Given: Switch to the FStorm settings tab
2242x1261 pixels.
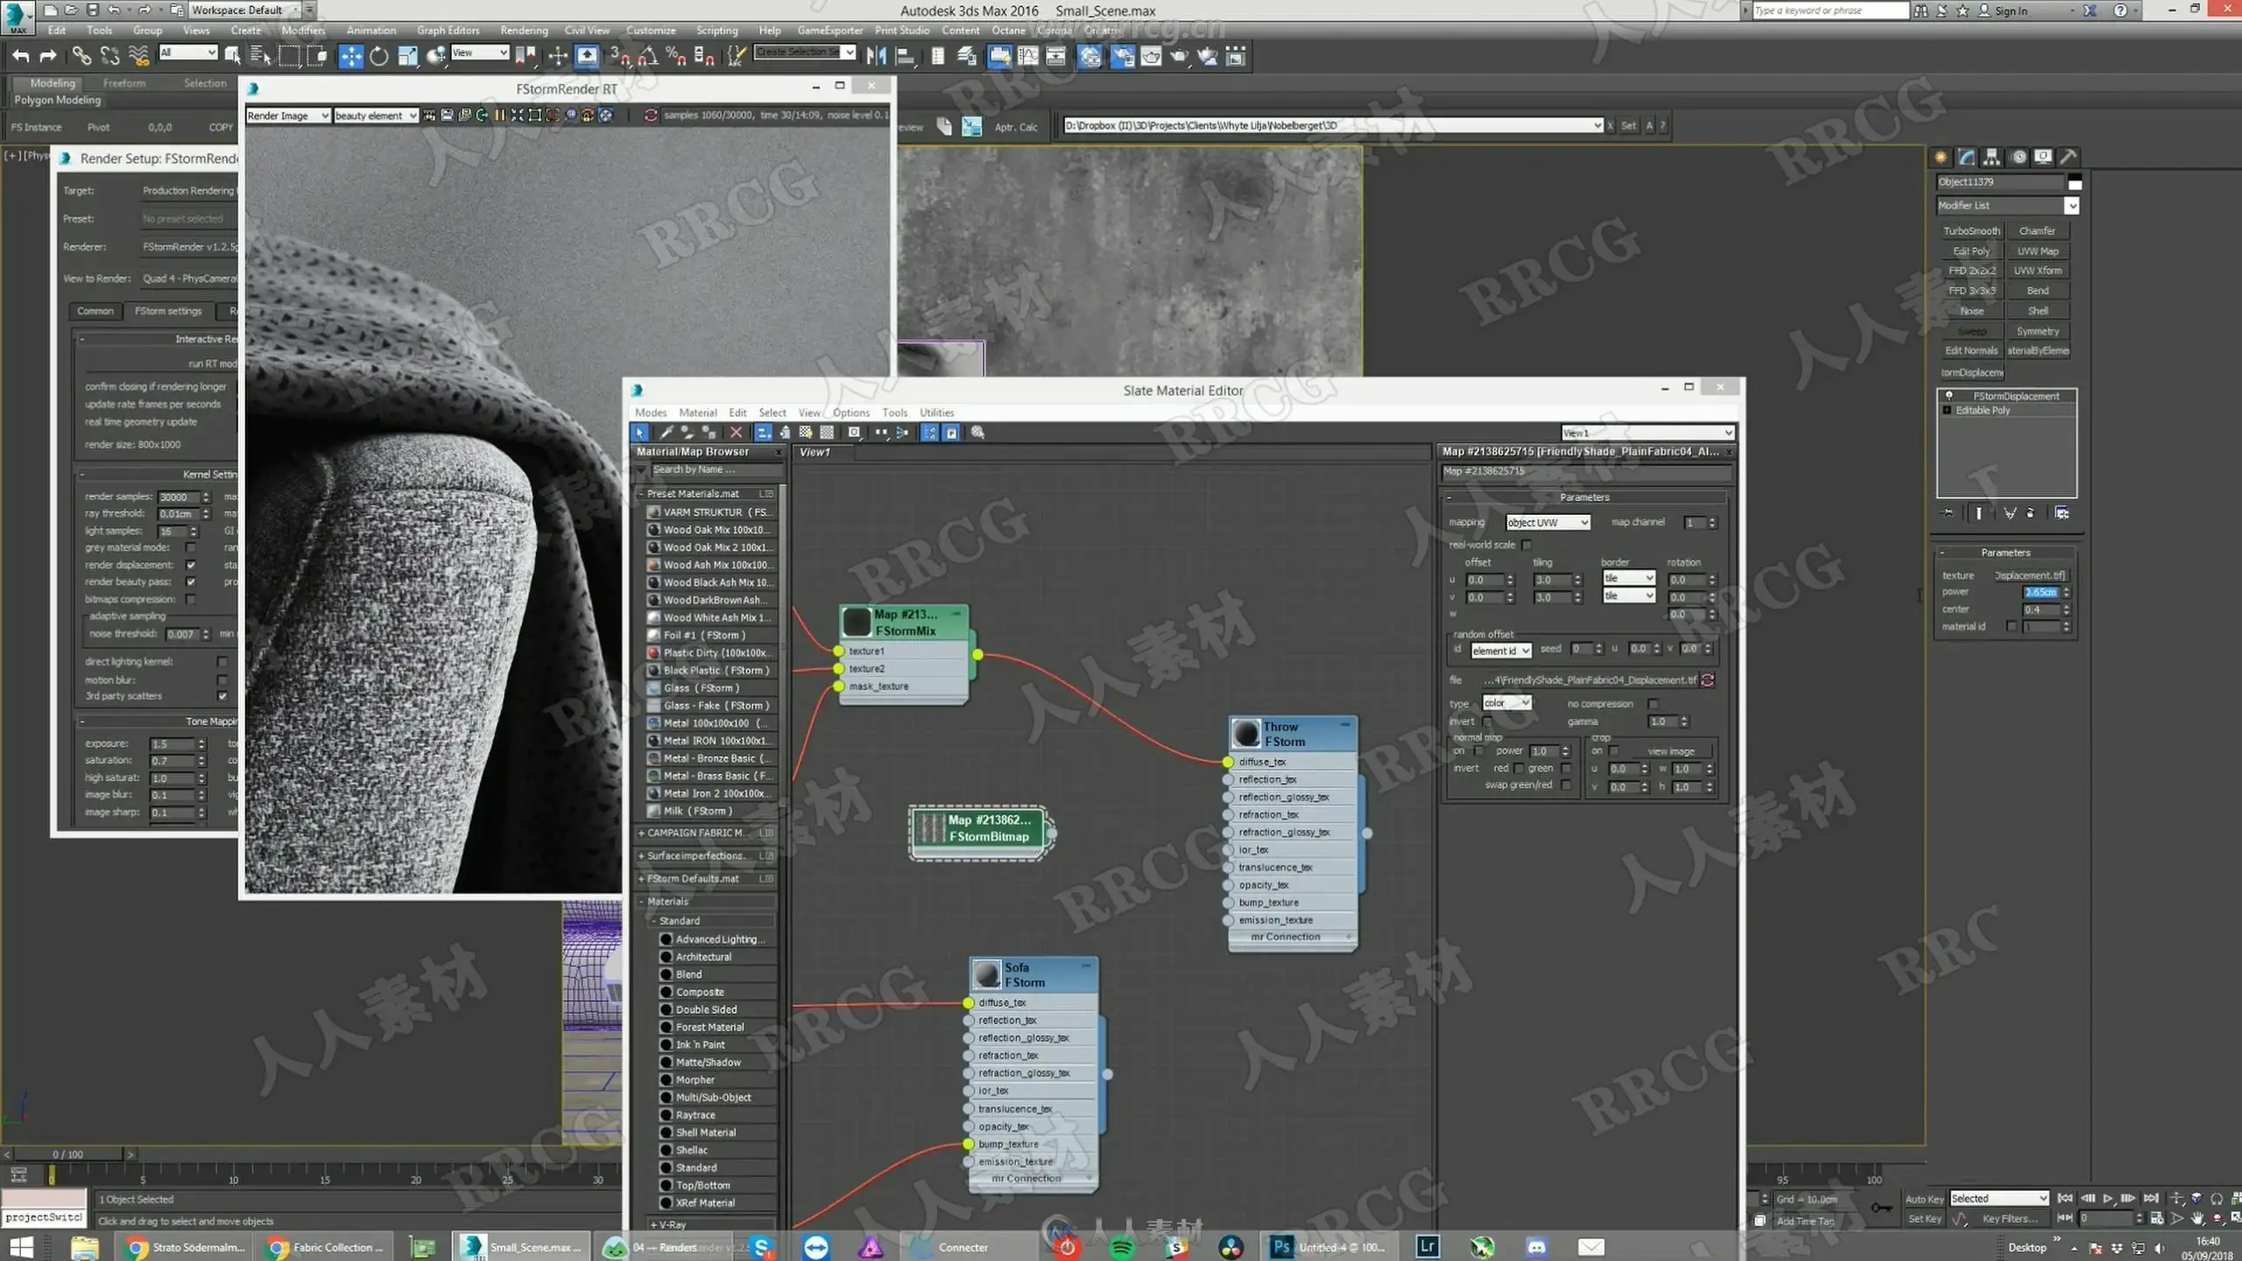Looking at the screenshot, I should (168, 311).
